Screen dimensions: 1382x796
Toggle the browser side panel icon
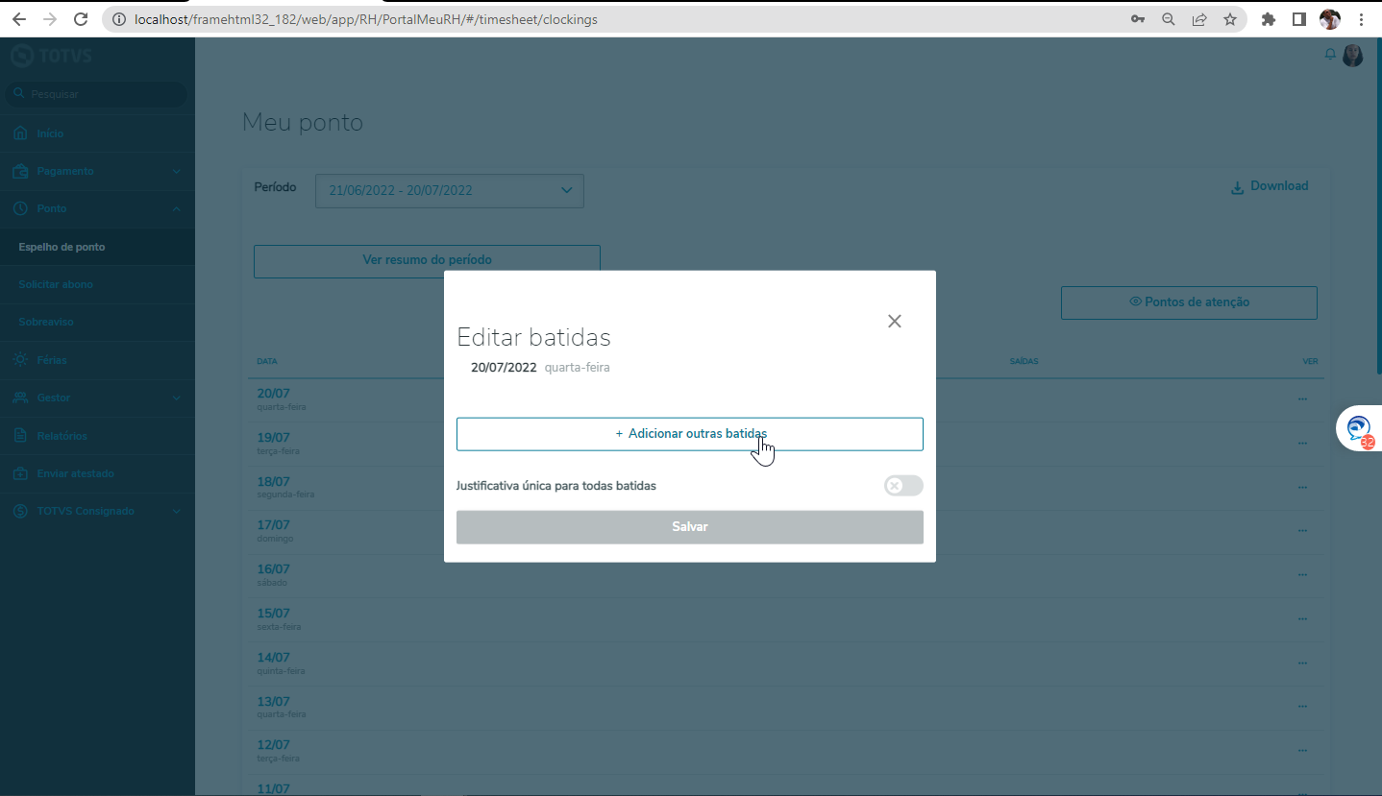tap(1299, 19)
